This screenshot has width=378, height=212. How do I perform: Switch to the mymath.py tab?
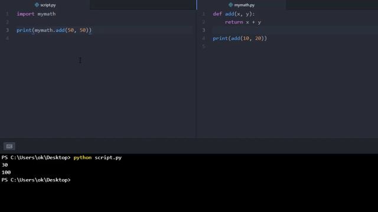coord(242,5)
